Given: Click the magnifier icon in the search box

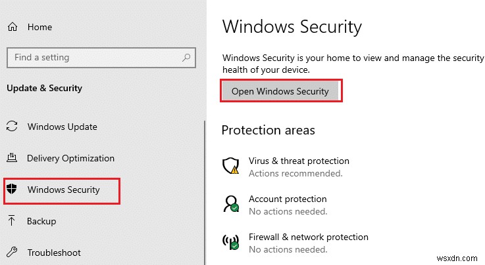Looking at the screenshot, I should pos(186,57).
